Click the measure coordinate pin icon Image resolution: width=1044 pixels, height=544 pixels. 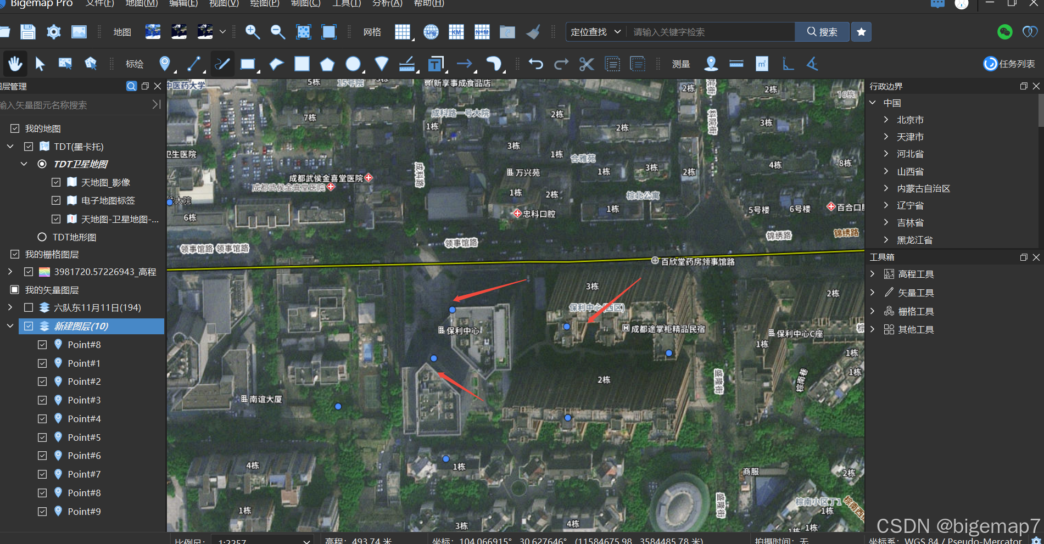tap(711, 64)
